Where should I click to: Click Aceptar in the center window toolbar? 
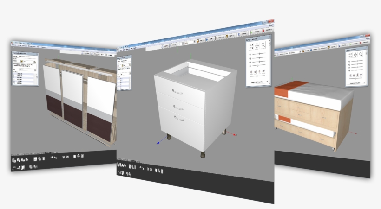[256, 32]
